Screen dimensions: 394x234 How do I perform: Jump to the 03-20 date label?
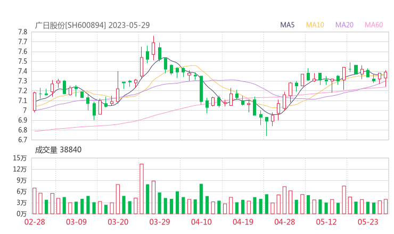coord(118,222)
